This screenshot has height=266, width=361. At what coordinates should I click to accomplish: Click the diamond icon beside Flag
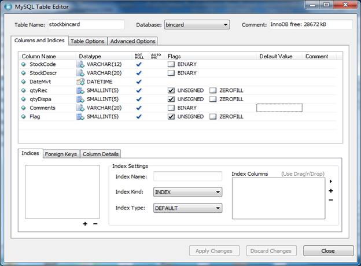[24, 116]
